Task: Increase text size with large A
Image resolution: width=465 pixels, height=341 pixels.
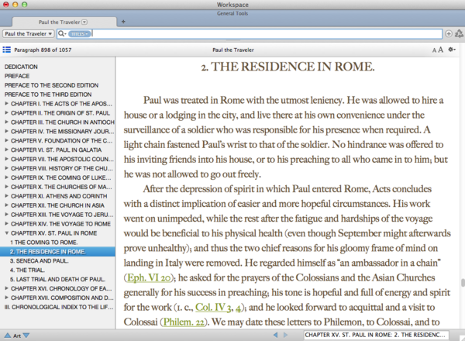Action: tap(441, 50)
